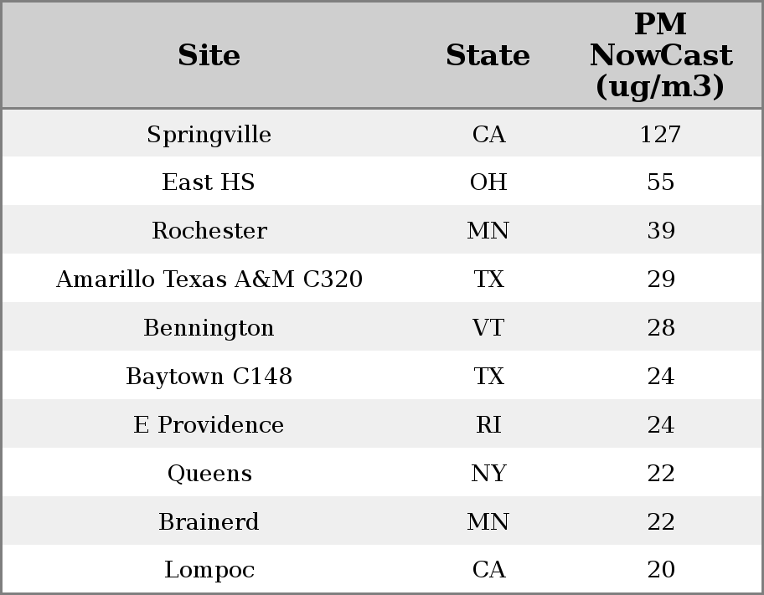Screen dimensions: 764x595
Task: Select the Amarillo Texas A&M C320 cell
Action: (209, 280)
